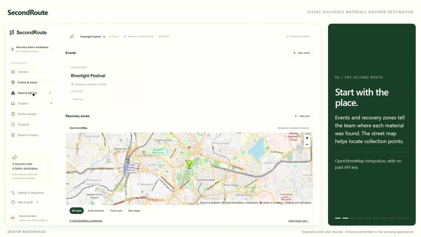The width and height of the screenshot is (421, 237).
Task: Select the Main stage zone filter
Action: [134, 211]
